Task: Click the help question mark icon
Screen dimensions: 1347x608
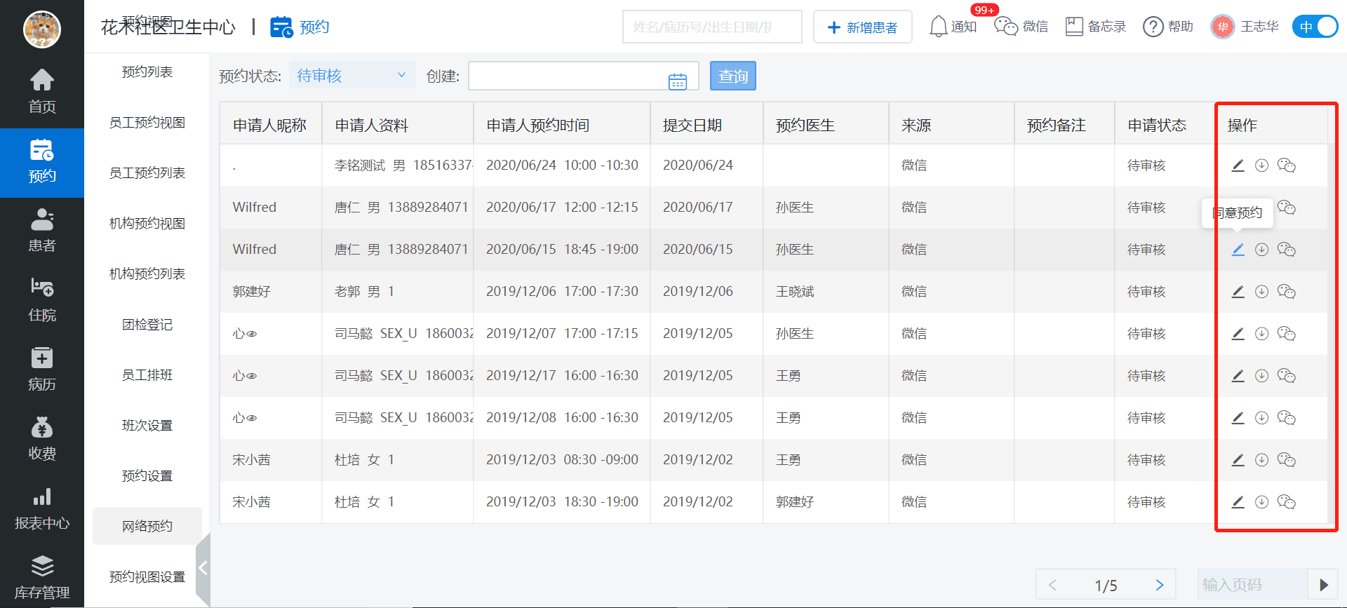Action: pos(1153,27)
